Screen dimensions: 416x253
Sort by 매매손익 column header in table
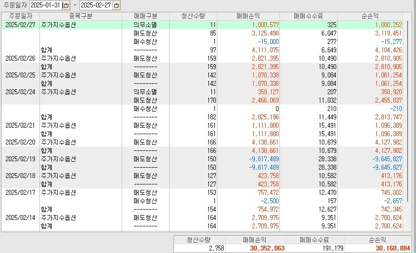[248, 16]
